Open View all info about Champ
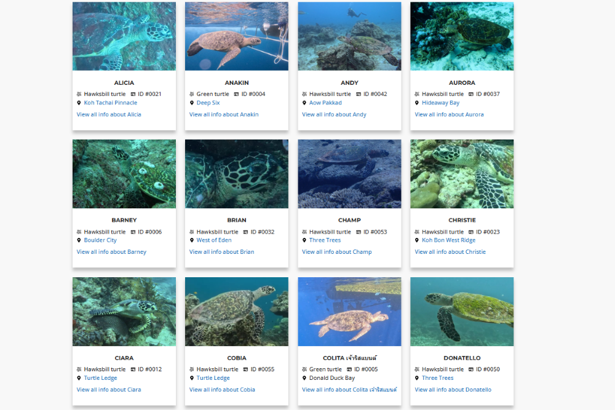This screenshot has height=410, width=615. [x=337, y=251]
